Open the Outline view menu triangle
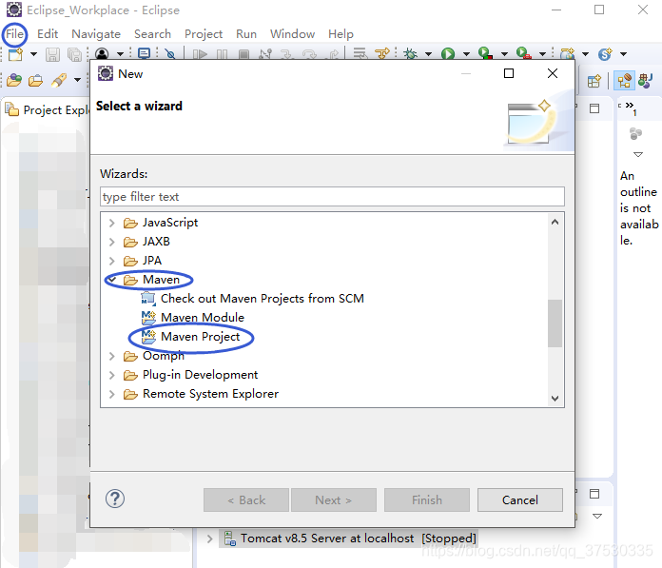Screen dimensions: 662x568 [x=638, y=155]
